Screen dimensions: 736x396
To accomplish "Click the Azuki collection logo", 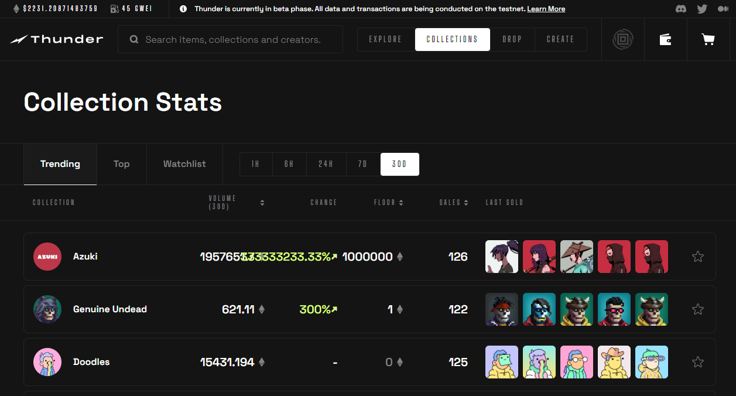I will click(47, 257).
